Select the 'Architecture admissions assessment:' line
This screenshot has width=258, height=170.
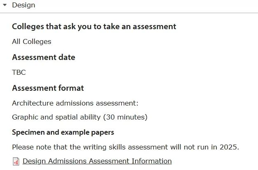[75, 103]
